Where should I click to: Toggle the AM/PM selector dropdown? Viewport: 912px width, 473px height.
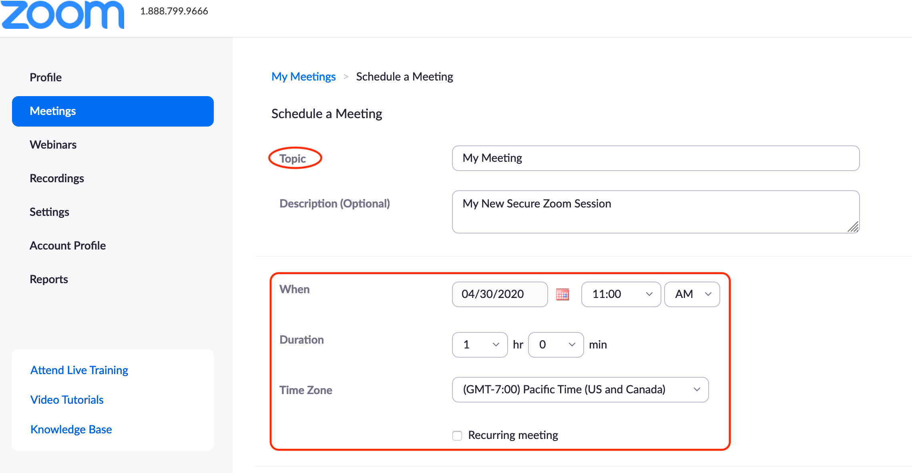click(x=692, y=294)
